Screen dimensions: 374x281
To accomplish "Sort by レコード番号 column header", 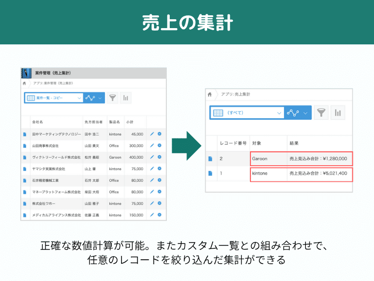I will 233,143.
